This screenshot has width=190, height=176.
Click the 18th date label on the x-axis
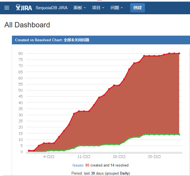point(119,157)
